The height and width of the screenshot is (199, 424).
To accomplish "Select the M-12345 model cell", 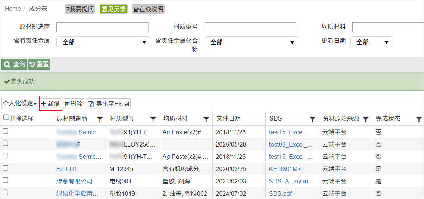I will (x=121, y=169).
